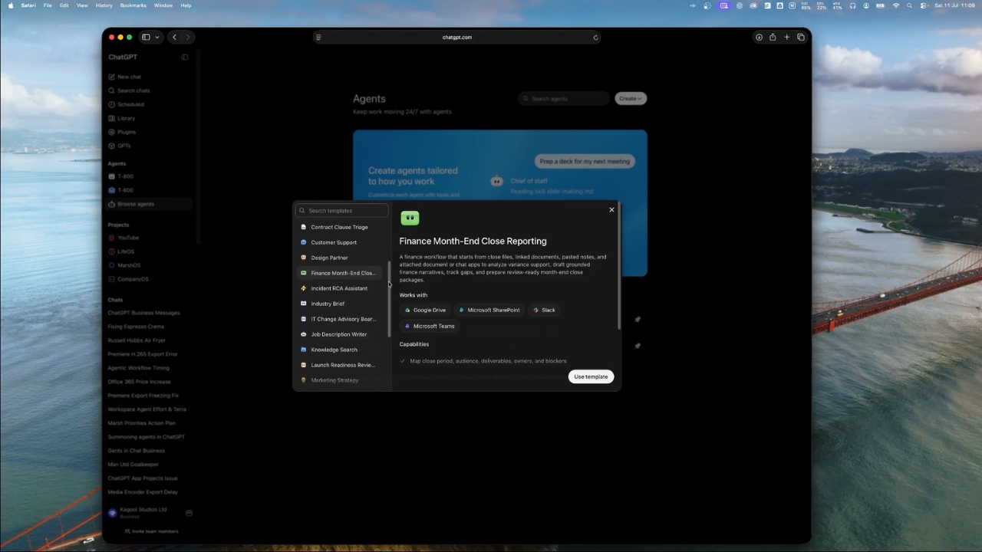Viewport: 982px width, 552px height.
Task: Click the Use template button
Action: point(591,376)
